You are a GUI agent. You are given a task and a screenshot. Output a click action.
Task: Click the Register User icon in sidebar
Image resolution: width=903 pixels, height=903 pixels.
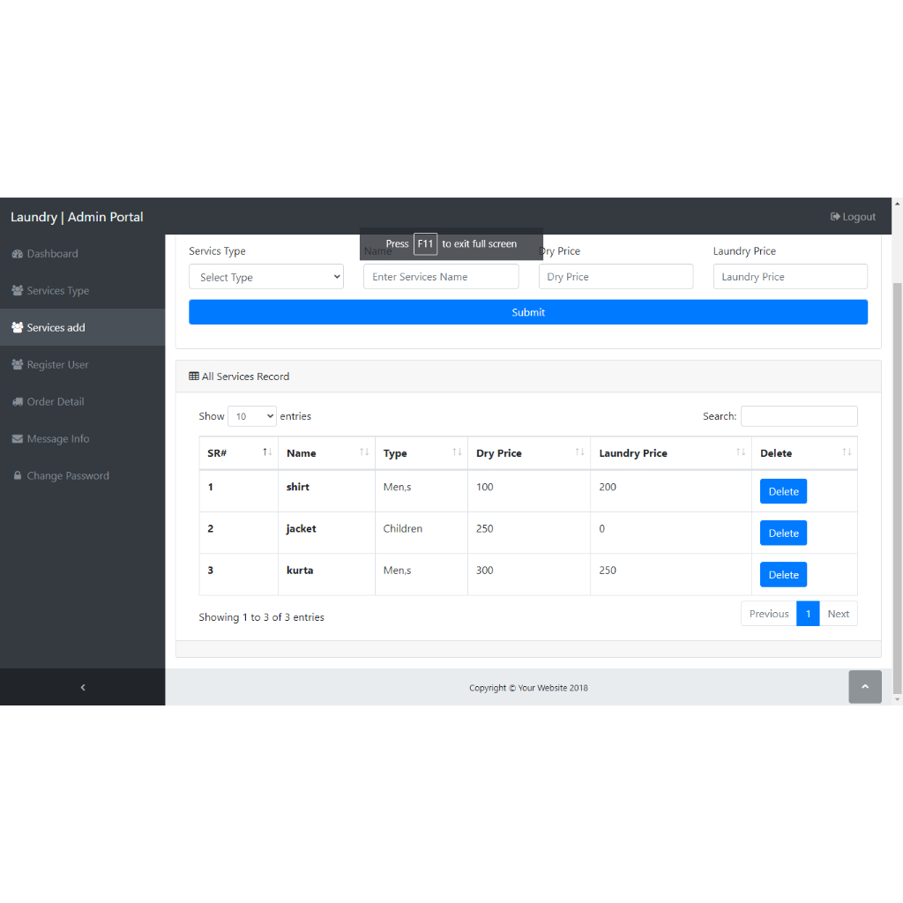(18, 364)
